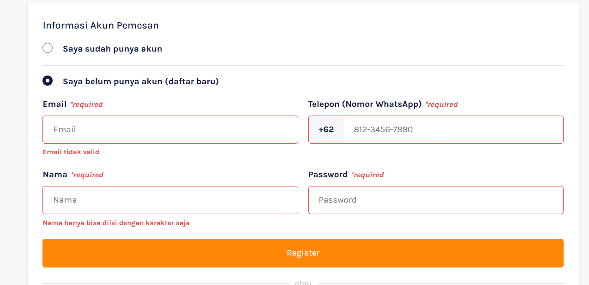This screenshot has height=285, width=589.
Task: Click the "Email tidak valid" error message
Action: [x=71, y=152]
